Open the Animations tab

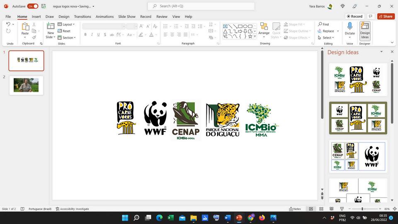click(x=104, y=17)
